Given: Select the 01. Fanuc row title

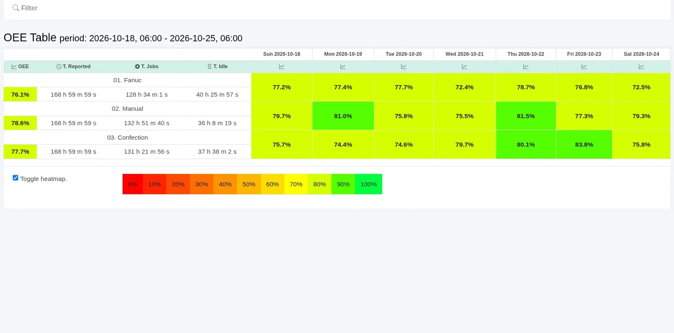Looking at the screenshot, I should click(x=127, y=80).
